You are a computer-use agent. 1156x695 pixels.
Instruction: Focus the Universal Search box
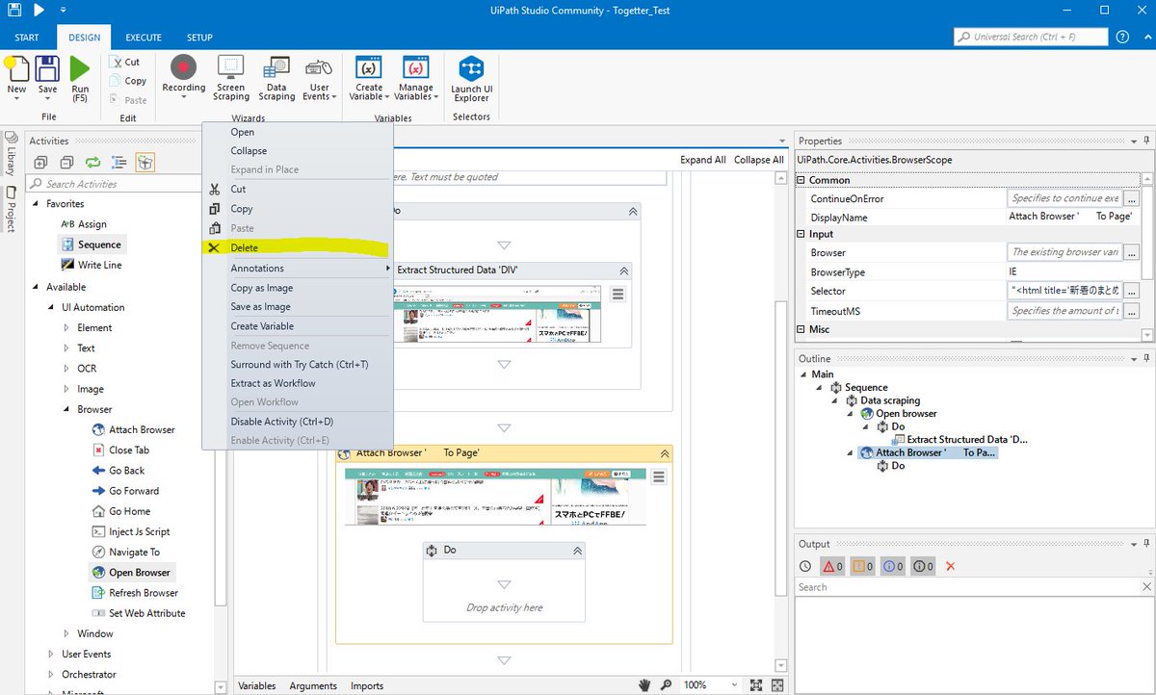(x=1029, y=37)
